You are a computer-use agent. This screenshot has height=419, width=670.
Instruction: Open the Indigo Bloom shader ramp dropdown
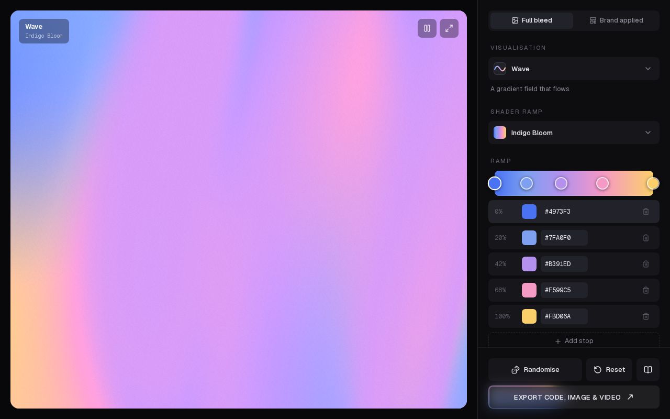pos(574,133)
